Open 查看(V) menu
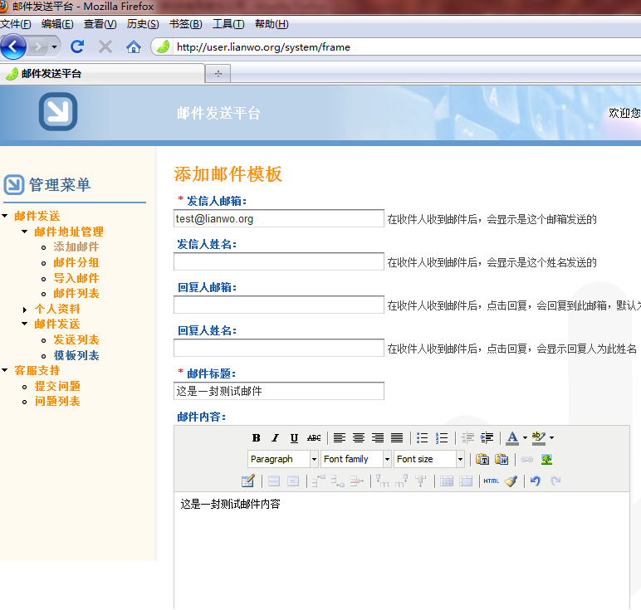Screen dimensions: 641x610 point(100,24)
